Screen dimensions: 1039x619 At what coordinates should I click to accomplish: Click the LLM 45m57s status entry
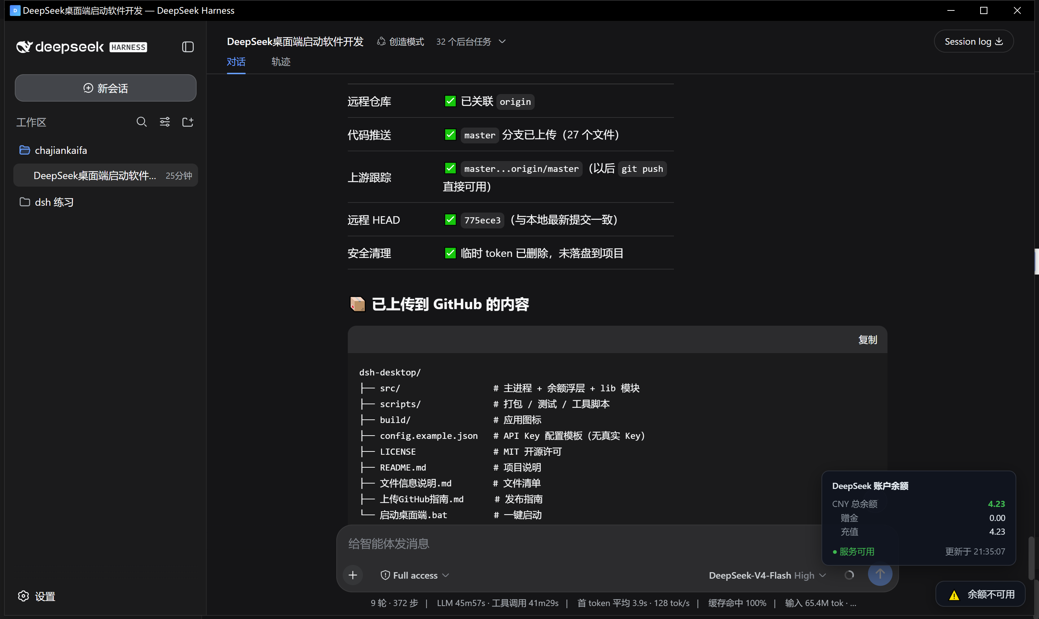[x=497, y=603]
